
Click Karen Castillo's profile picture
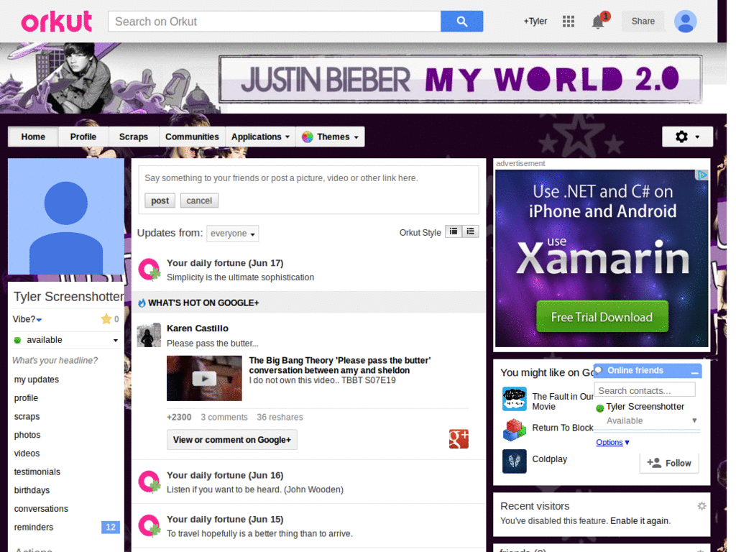pyautogui.click(x=149, y=335)
